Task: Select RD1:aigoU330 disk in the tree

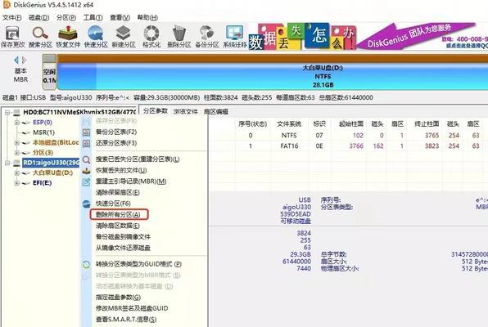Action: click(x=51, y=163)
